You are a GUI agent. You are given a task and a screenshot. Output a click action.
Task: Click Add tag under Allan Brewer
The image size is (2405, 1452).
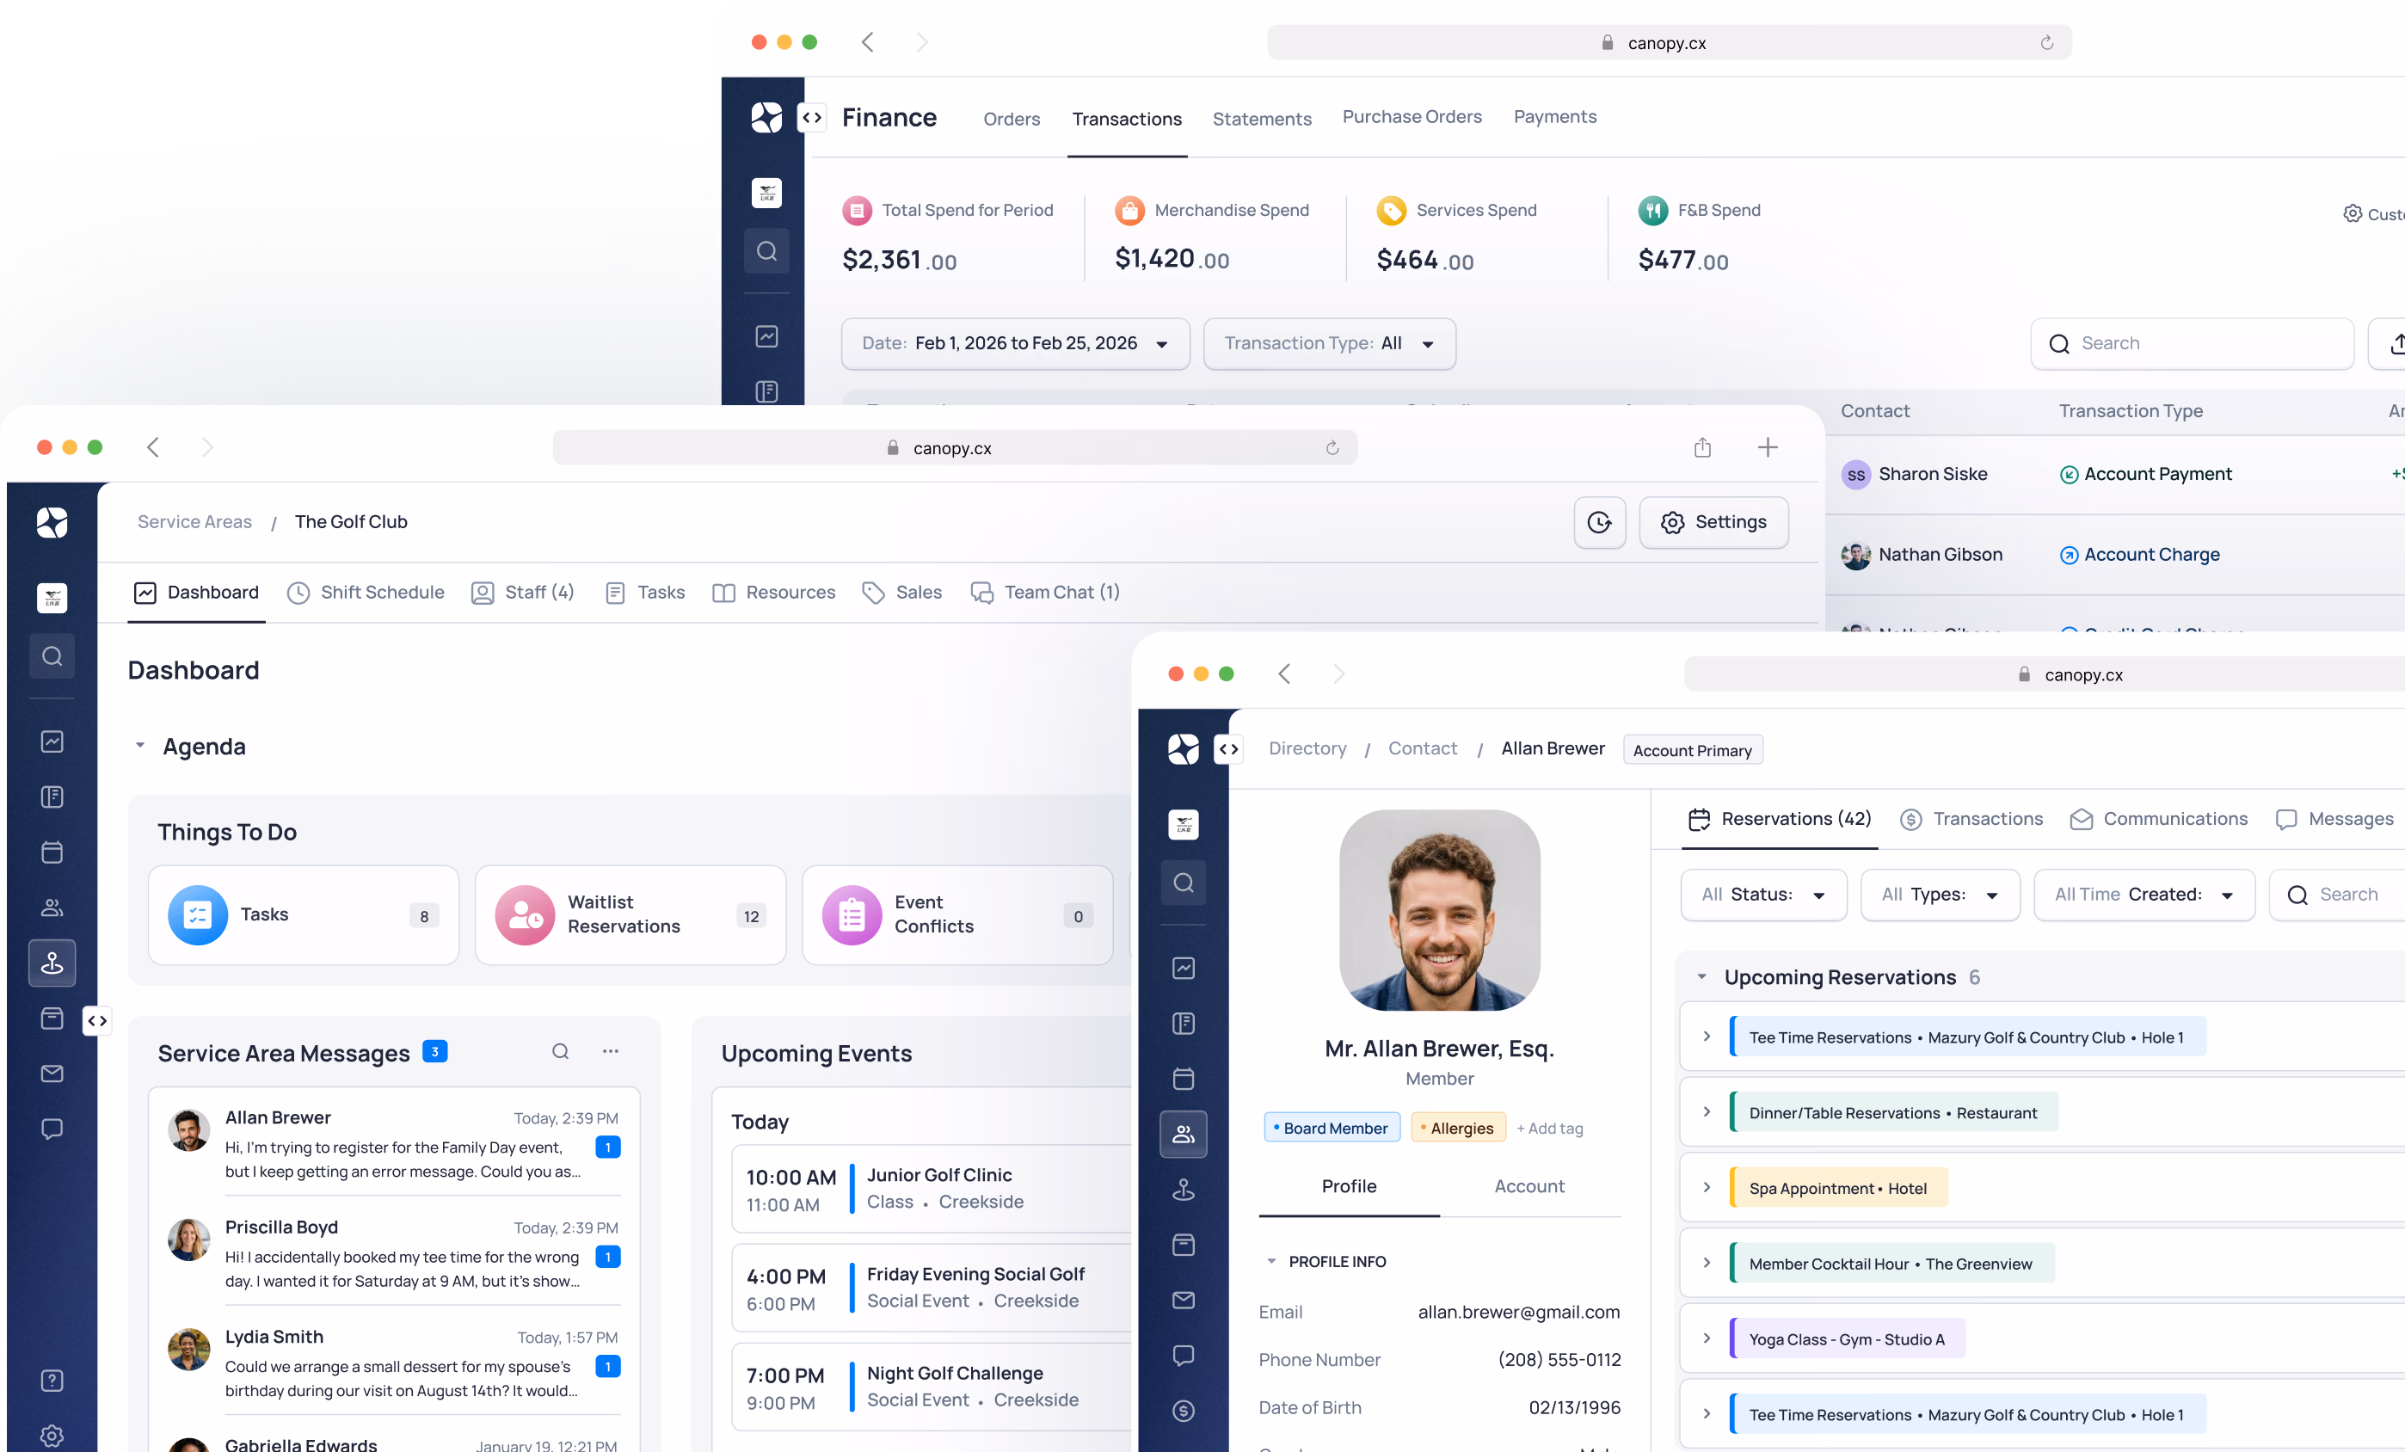[x=1549, y=1128]
